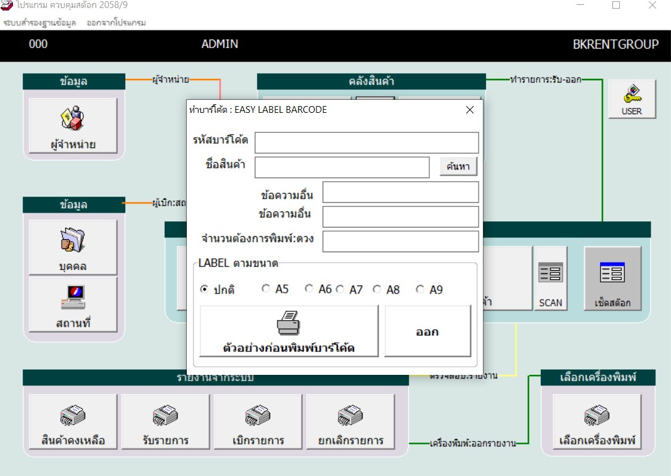Open the บุคคล person data icon
671x476 pixels.
[73, 247]
